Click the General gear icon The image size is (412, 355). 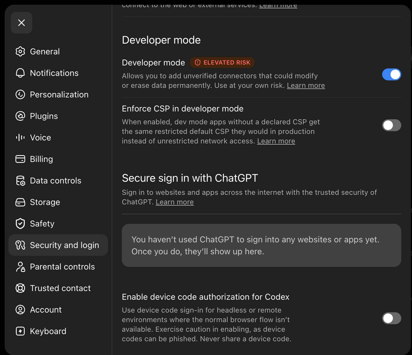coord(20,51)
